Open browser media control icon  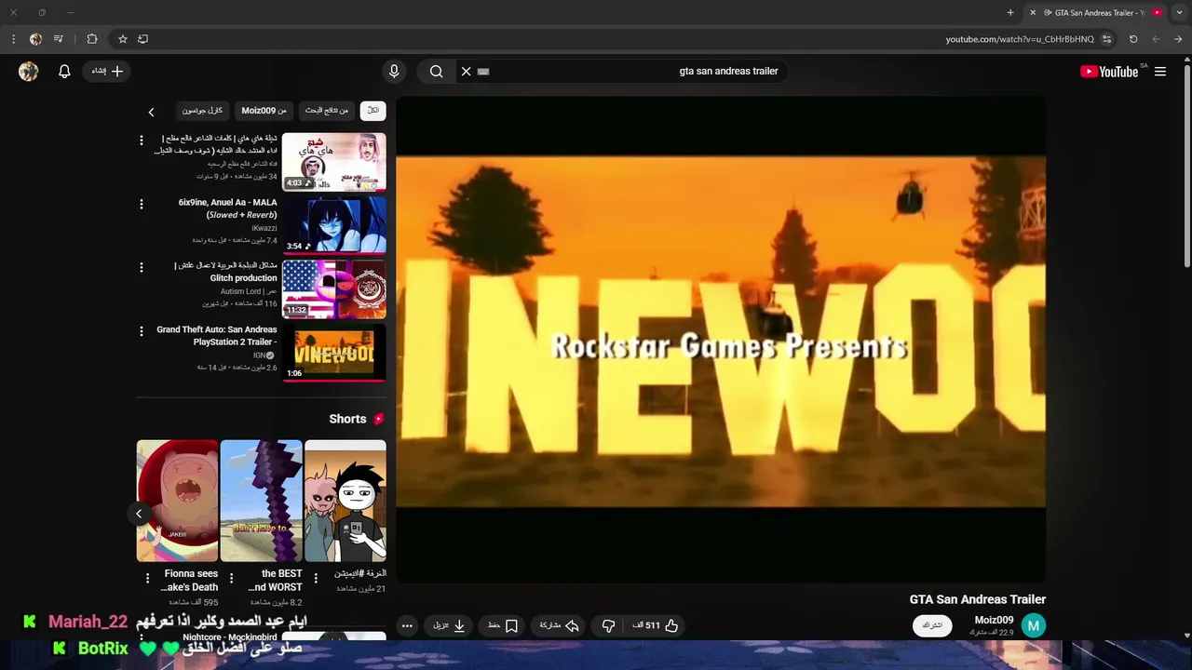(x=59, y=39)
